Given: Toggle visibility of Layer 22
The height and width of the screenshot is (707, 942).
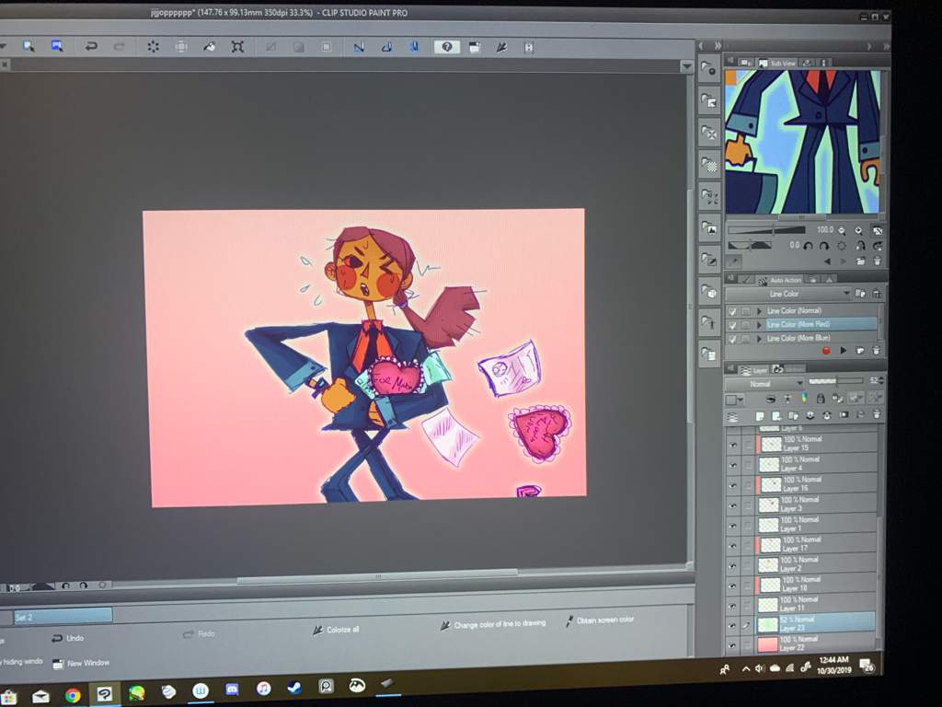Looking at the screenshot, I should click(x=733, y=645).
